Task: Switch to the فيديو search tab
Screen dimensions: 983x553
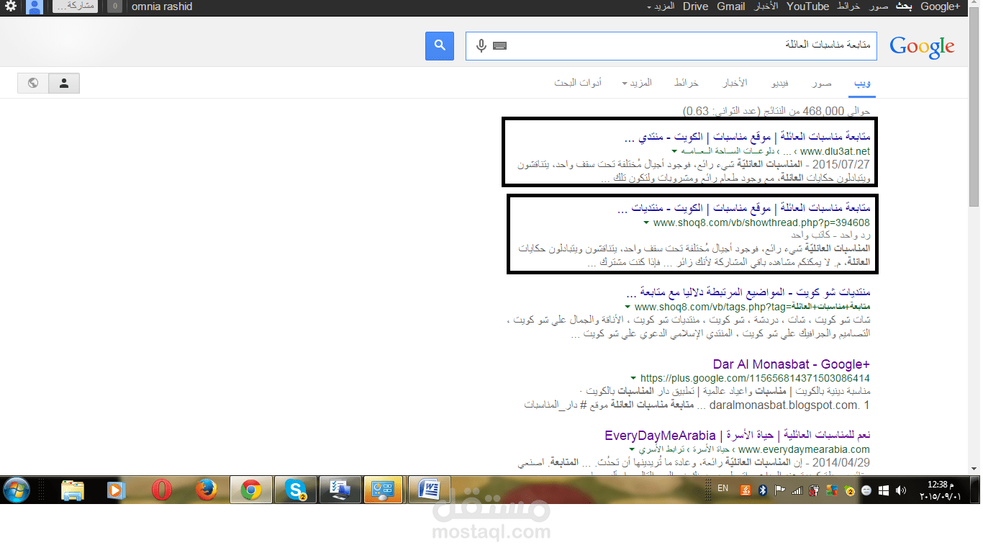Action: point(779,83)
